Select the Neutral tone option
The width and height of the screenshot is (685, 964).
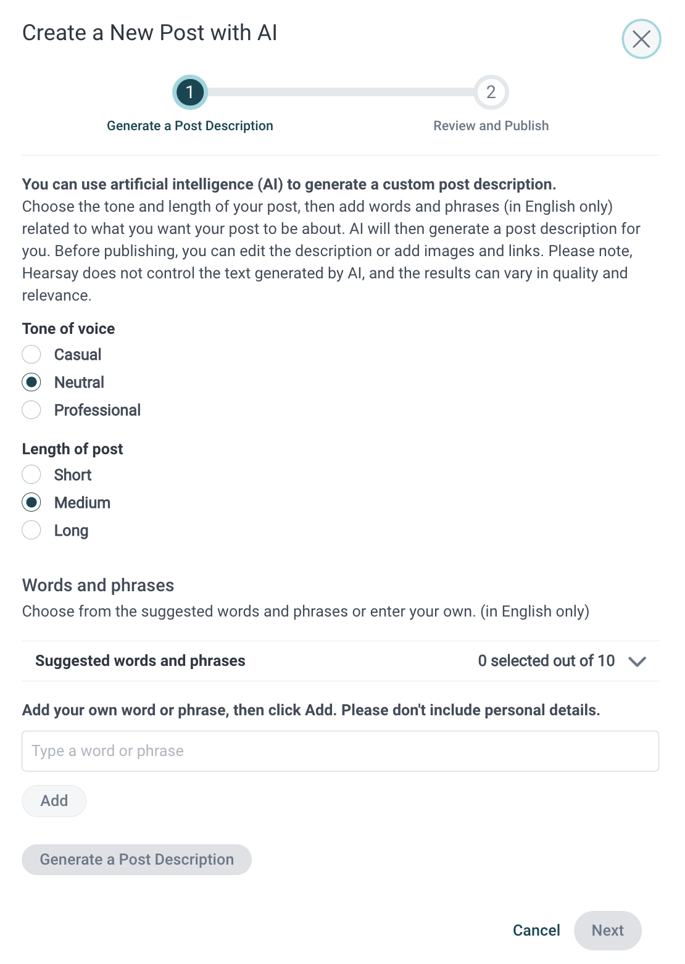(31, 382)
